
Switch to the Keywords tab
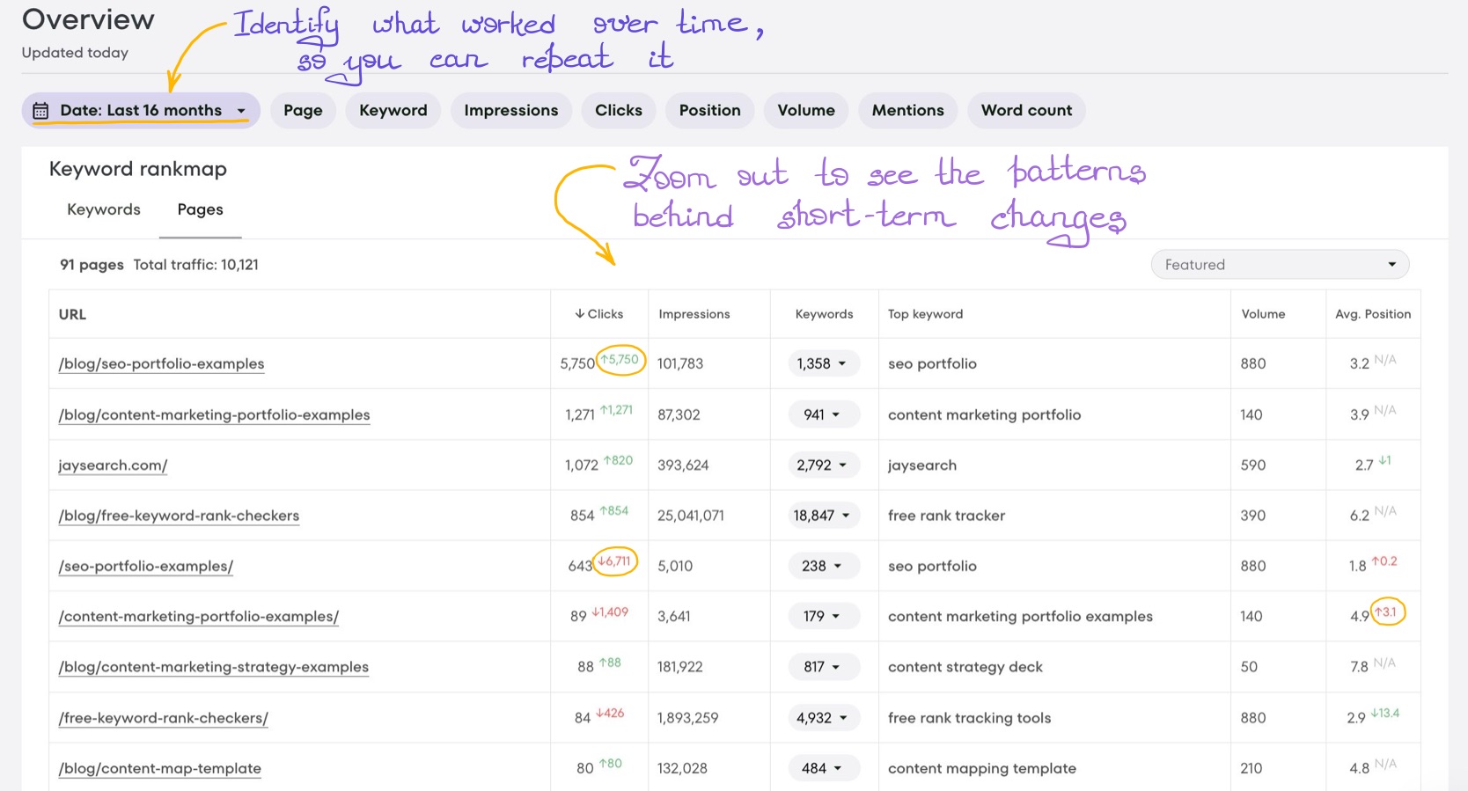(104, 209)
